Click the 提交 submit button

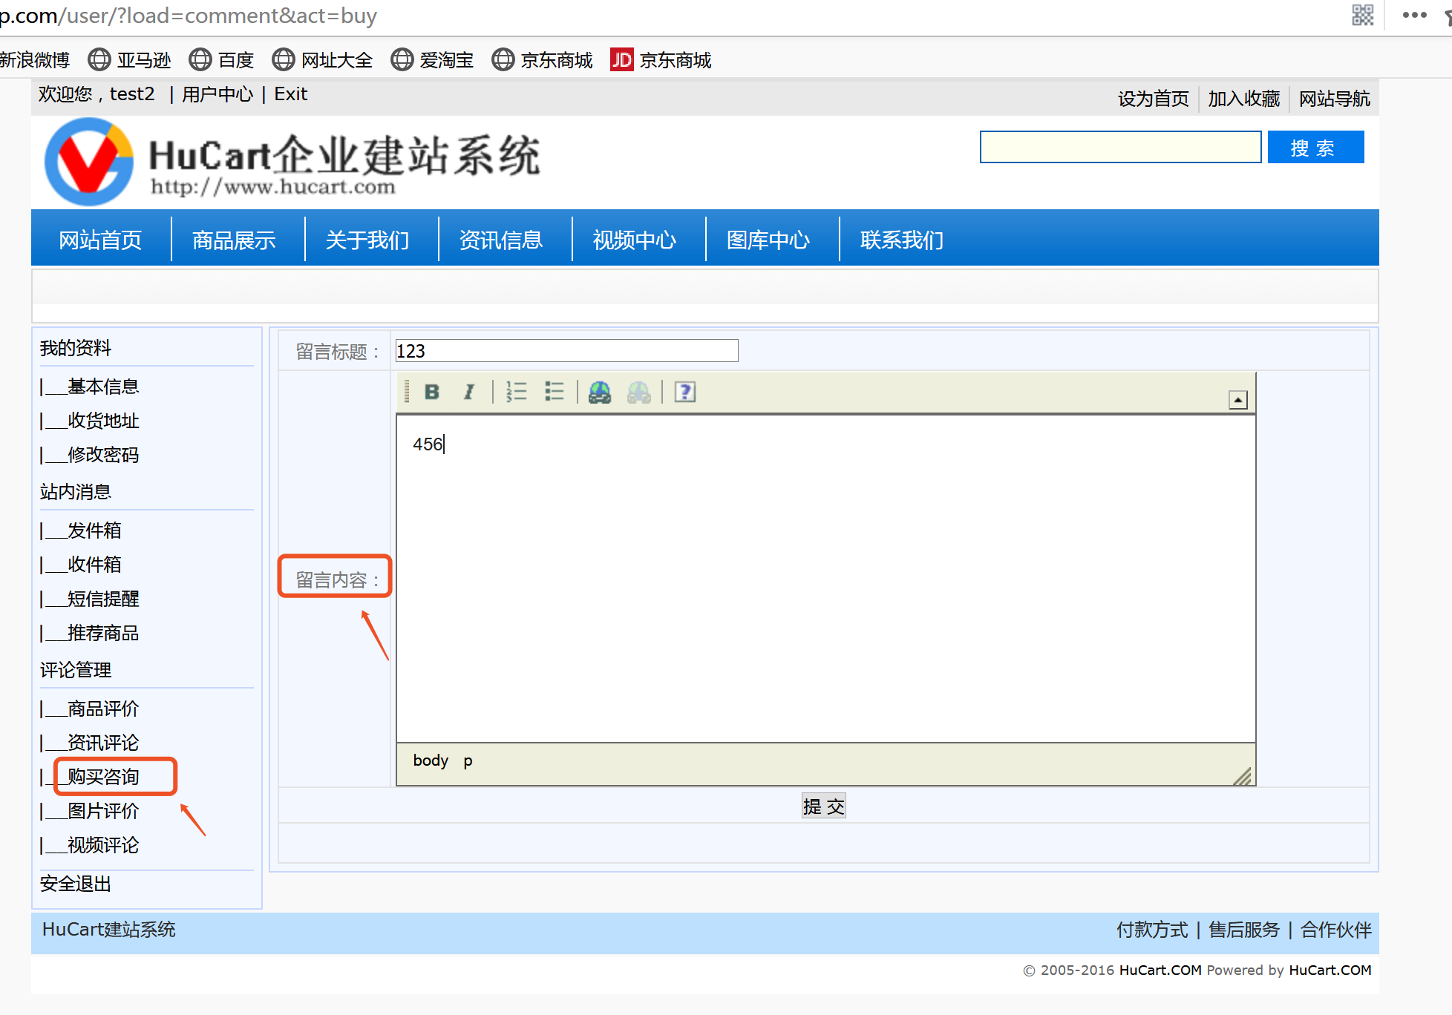click(823, 807)
